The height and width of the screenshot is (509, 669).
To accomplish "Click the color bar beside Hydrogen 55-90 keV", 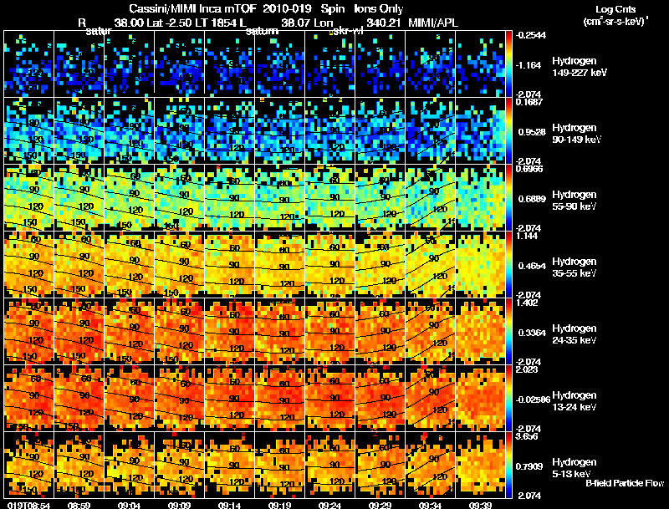I will pos(508,198).
